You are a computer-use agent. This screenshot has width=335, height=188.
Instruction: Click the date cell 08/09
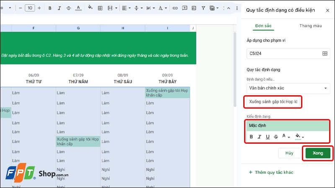click(123, 75)
